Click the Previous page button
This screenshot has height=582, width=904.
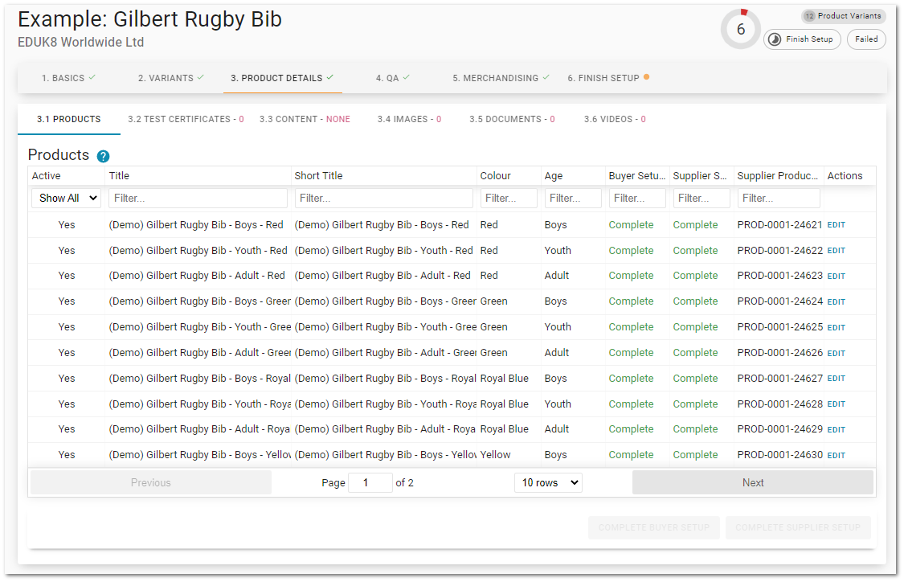click(x=151, y=483)
